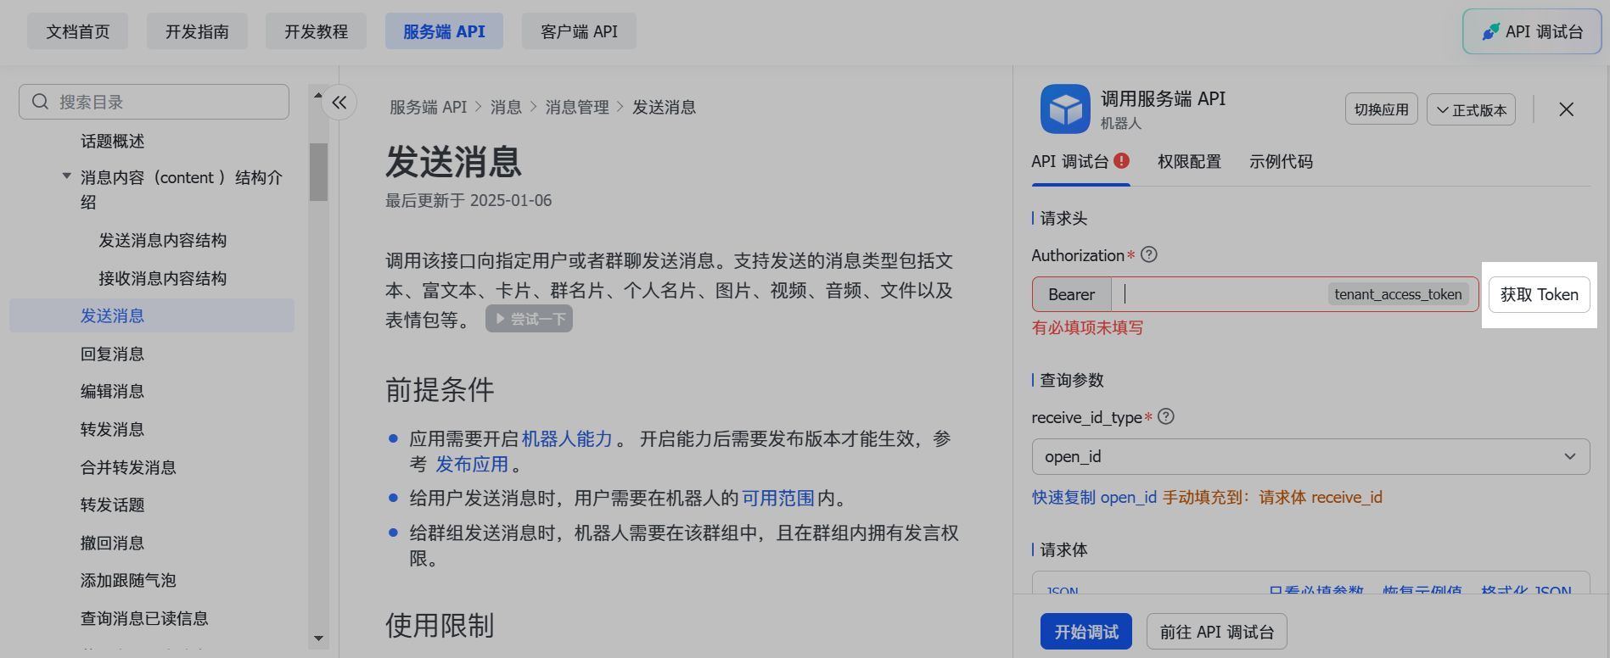The height and width of the screenshot is (658, 1610).
Task: Click search magnifier icon in directory search
Action: 40,102
